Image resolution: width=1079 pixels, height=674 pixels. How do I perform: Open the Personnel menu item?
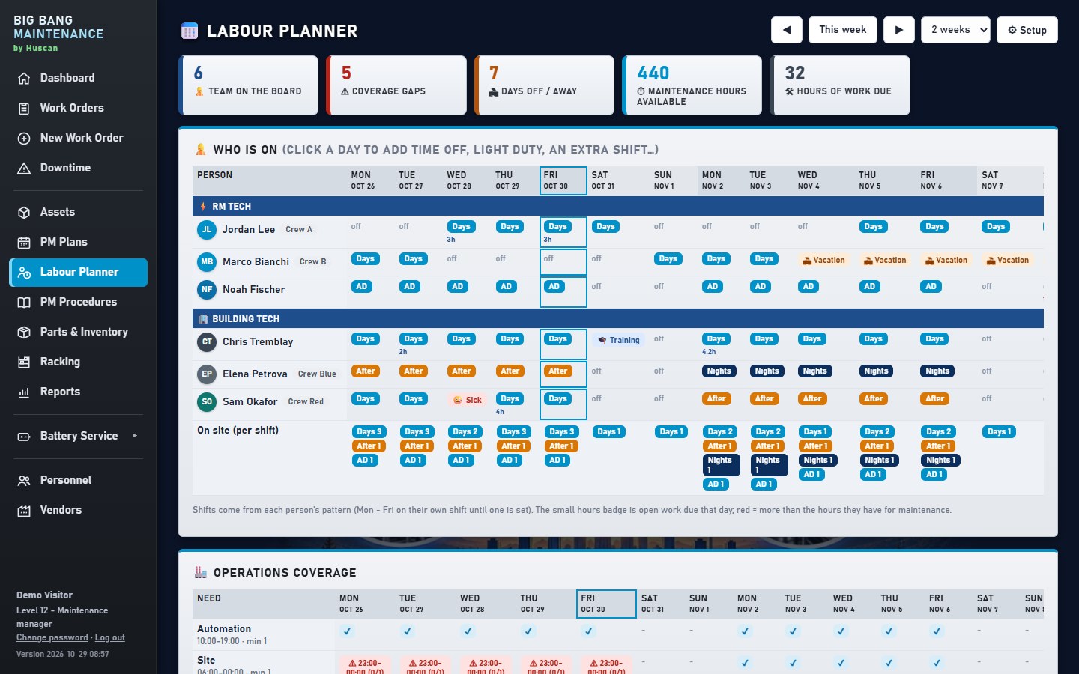coord(79,480)
